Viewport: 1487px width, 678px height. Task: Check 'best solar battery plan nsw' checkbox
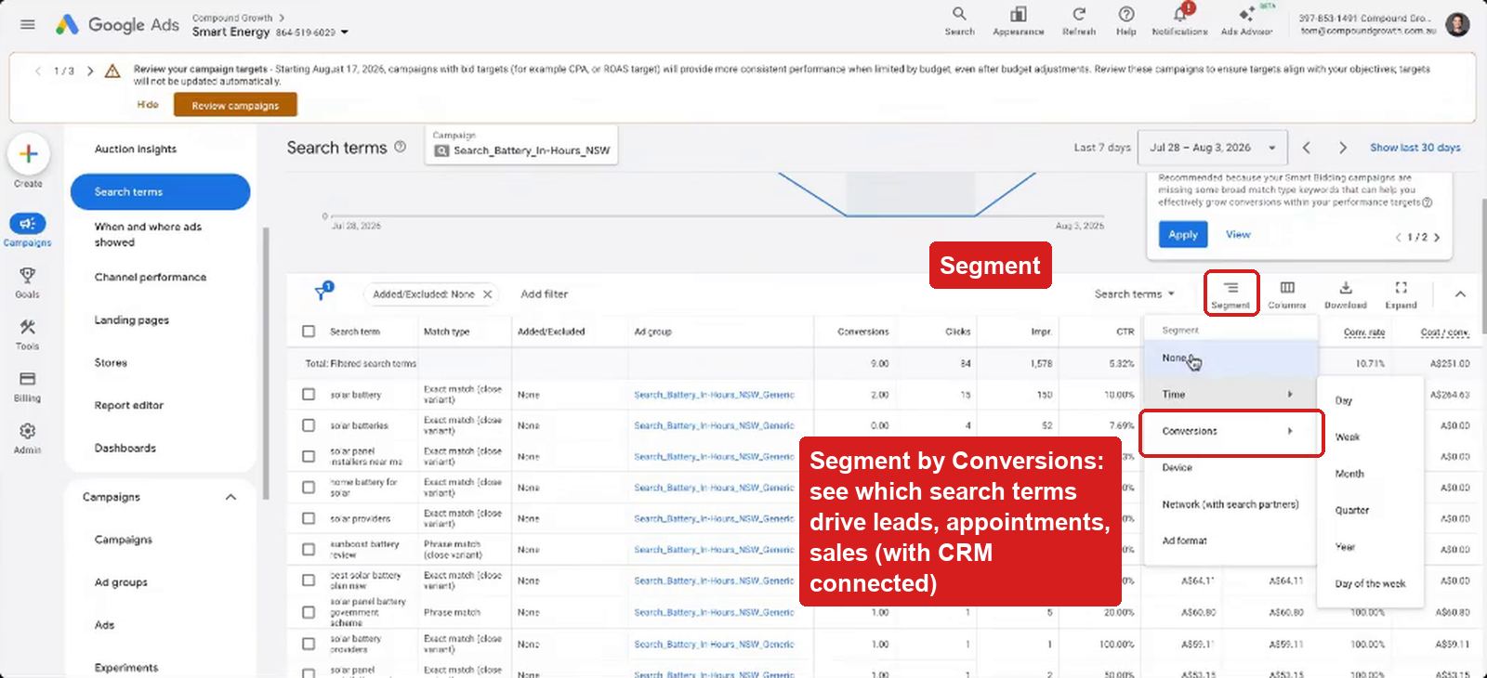tap(309, 580)
